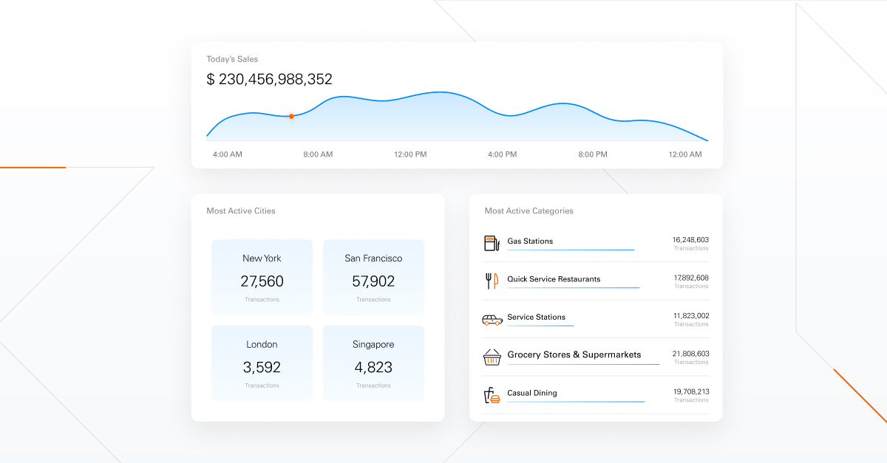Viewport: 887px width, 463px height.
Task: Select the Singapore city card
Action: 373,363
